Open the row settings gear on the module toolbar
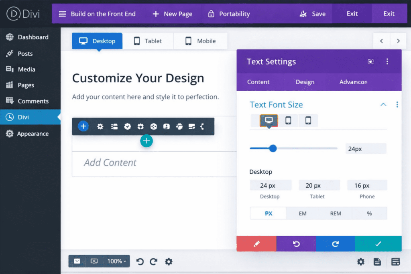Image resolution: width=411 pixels, height=274 pixels. point(100,126)
